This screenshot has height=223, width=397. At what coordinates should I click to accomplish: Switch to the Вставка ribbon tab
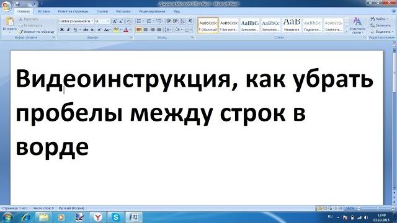(x=43, y=11)
